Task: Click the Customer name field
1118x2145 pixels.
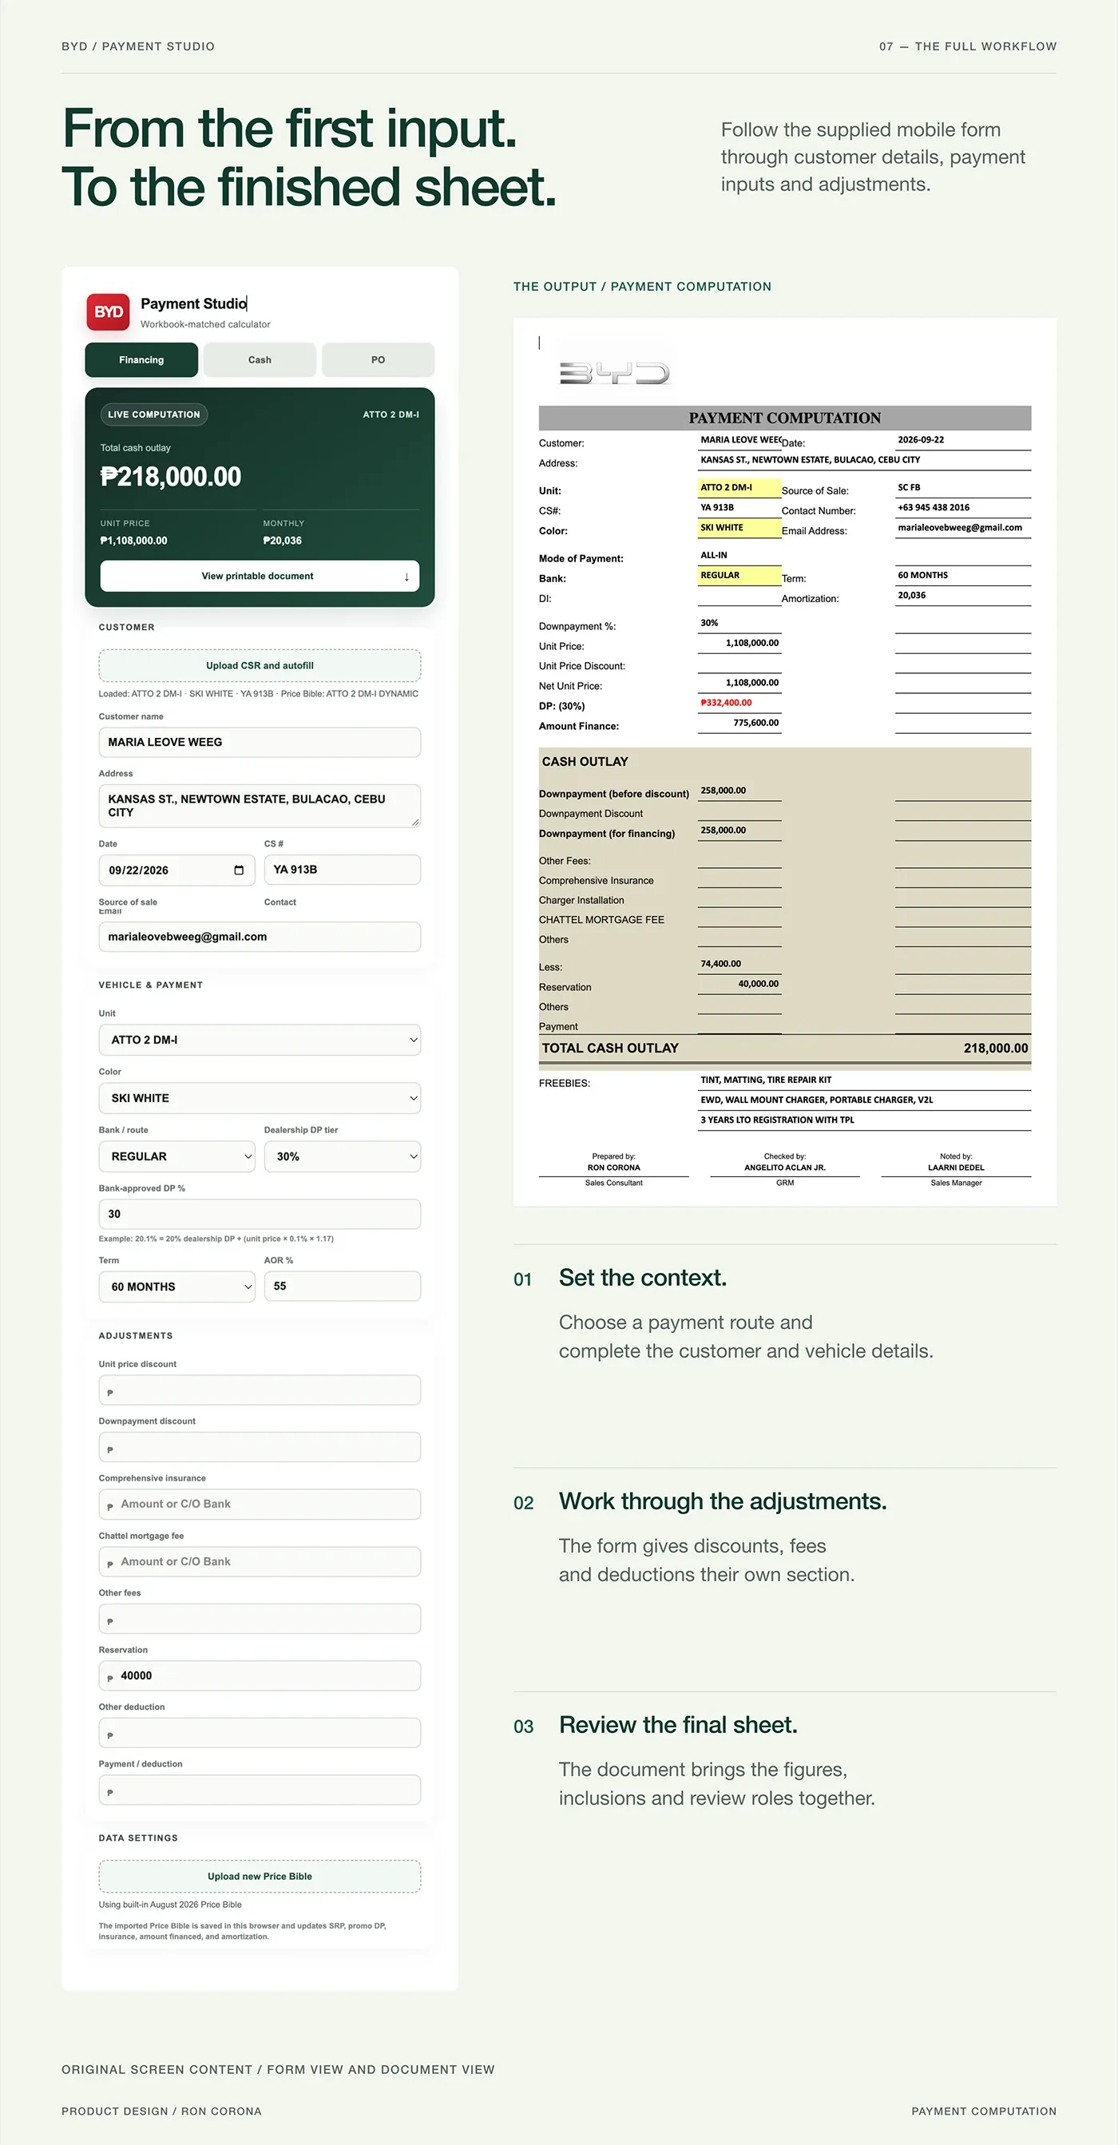Action: [260, 742]
